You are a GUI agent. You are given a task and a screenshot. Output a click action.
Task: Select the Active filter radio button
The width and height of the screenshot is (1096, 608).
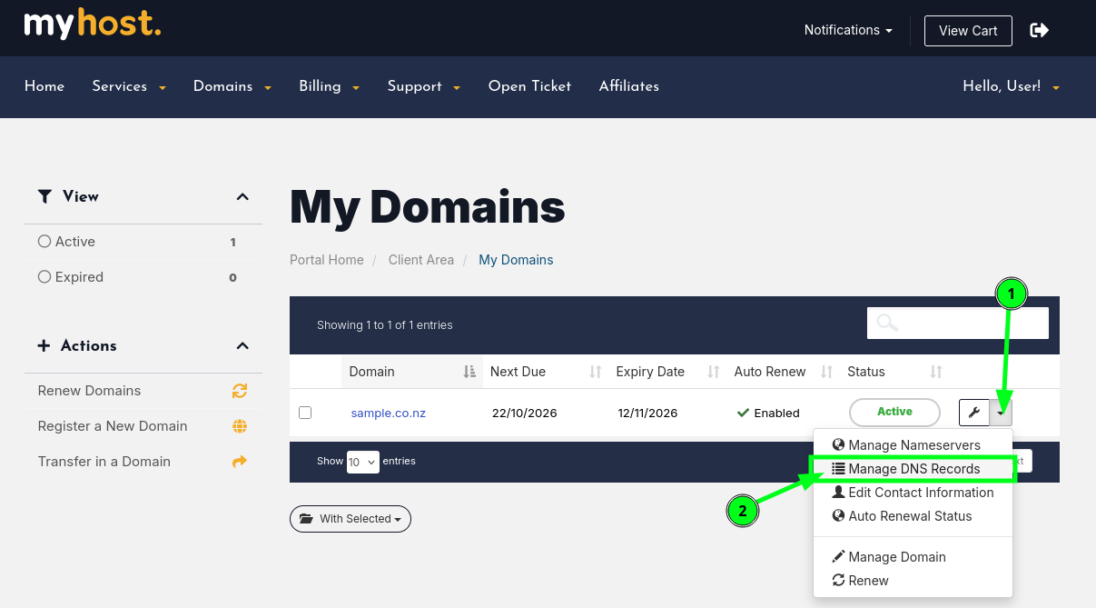tap(44, 242)
